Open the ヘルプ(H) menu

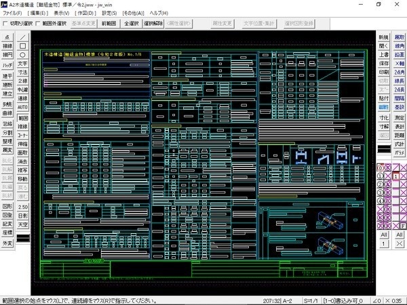159,13
